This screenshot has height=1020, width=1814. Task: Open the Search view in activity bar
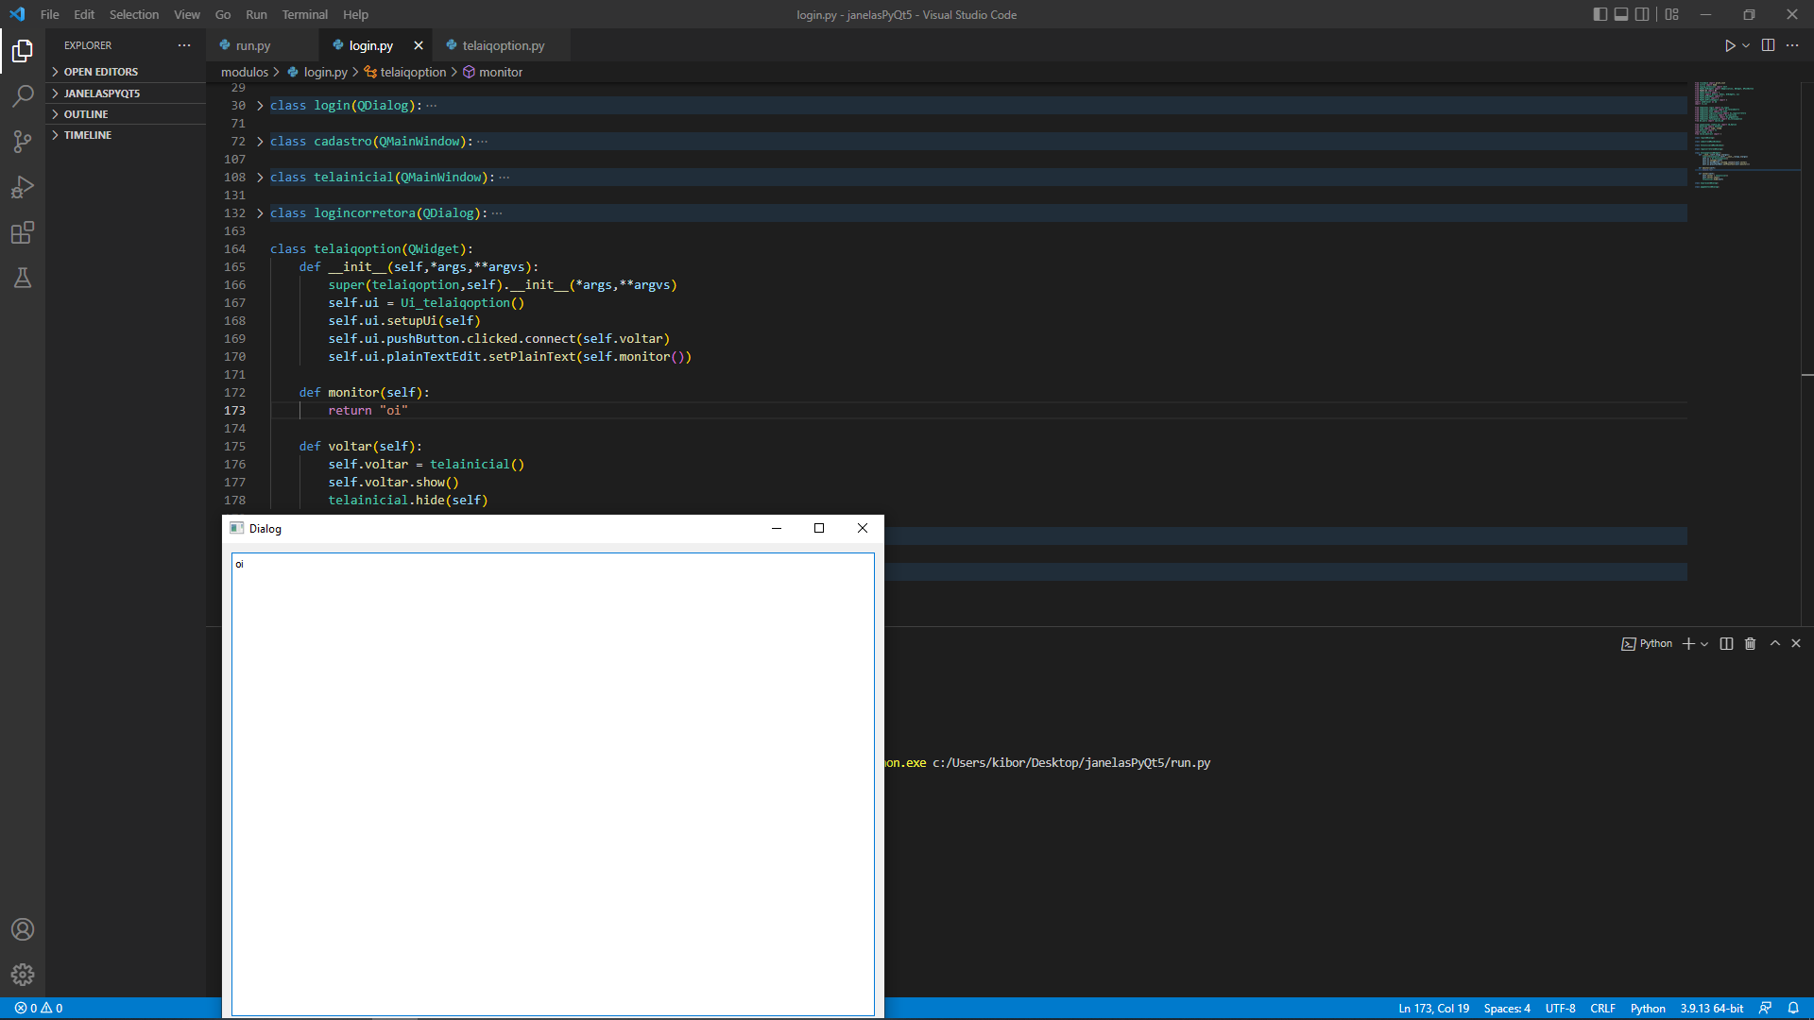coord(23,95)
